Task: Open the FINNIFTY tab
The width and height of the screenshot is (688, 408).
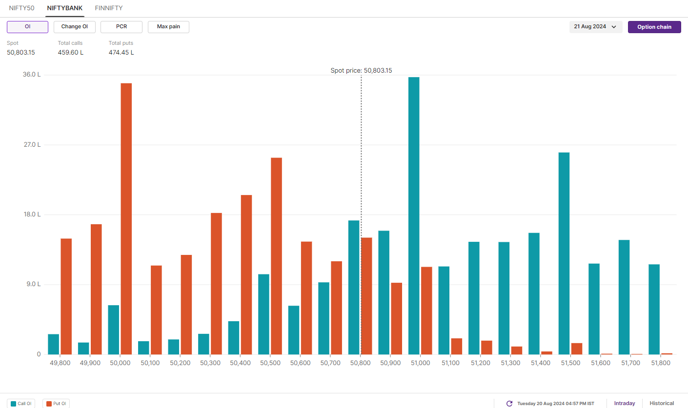Action: click(109, 8)
